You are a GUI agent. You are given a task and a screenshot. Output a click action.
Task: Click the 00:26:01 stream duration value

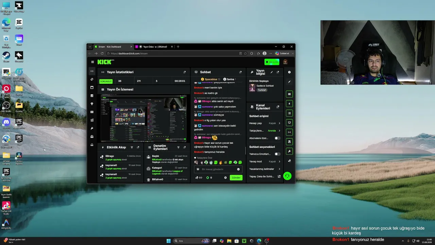tap(180, 81)
